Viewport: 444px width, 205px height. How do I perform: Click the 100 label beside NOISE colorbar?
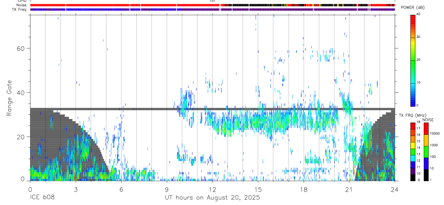tap(432, 157)
